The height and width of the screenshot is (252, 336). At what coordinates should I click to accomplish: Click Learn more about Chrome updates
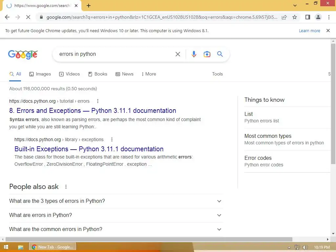pyautogui.click(x=309, y=31)
